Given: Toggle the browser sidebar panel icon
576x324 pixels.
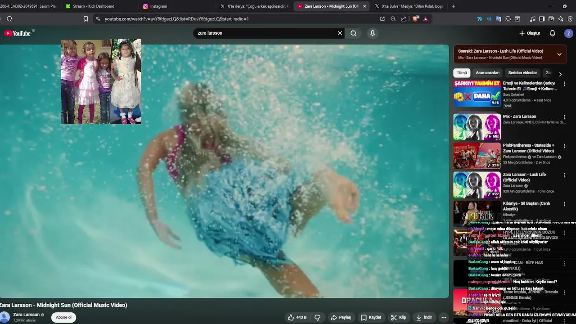Looking at the screenshot, I should (x=542, y=19).
